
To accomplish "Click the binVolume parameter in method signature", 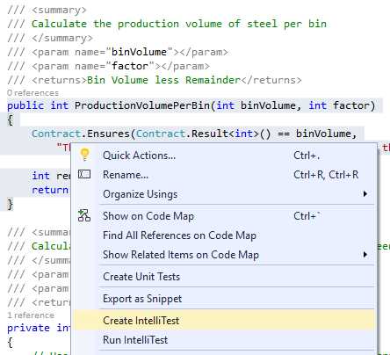I will pyautogui.click(x=268, y=105).
